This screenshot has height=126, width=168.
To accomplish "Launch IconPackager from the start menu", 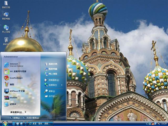I will (x=13, y=78).
